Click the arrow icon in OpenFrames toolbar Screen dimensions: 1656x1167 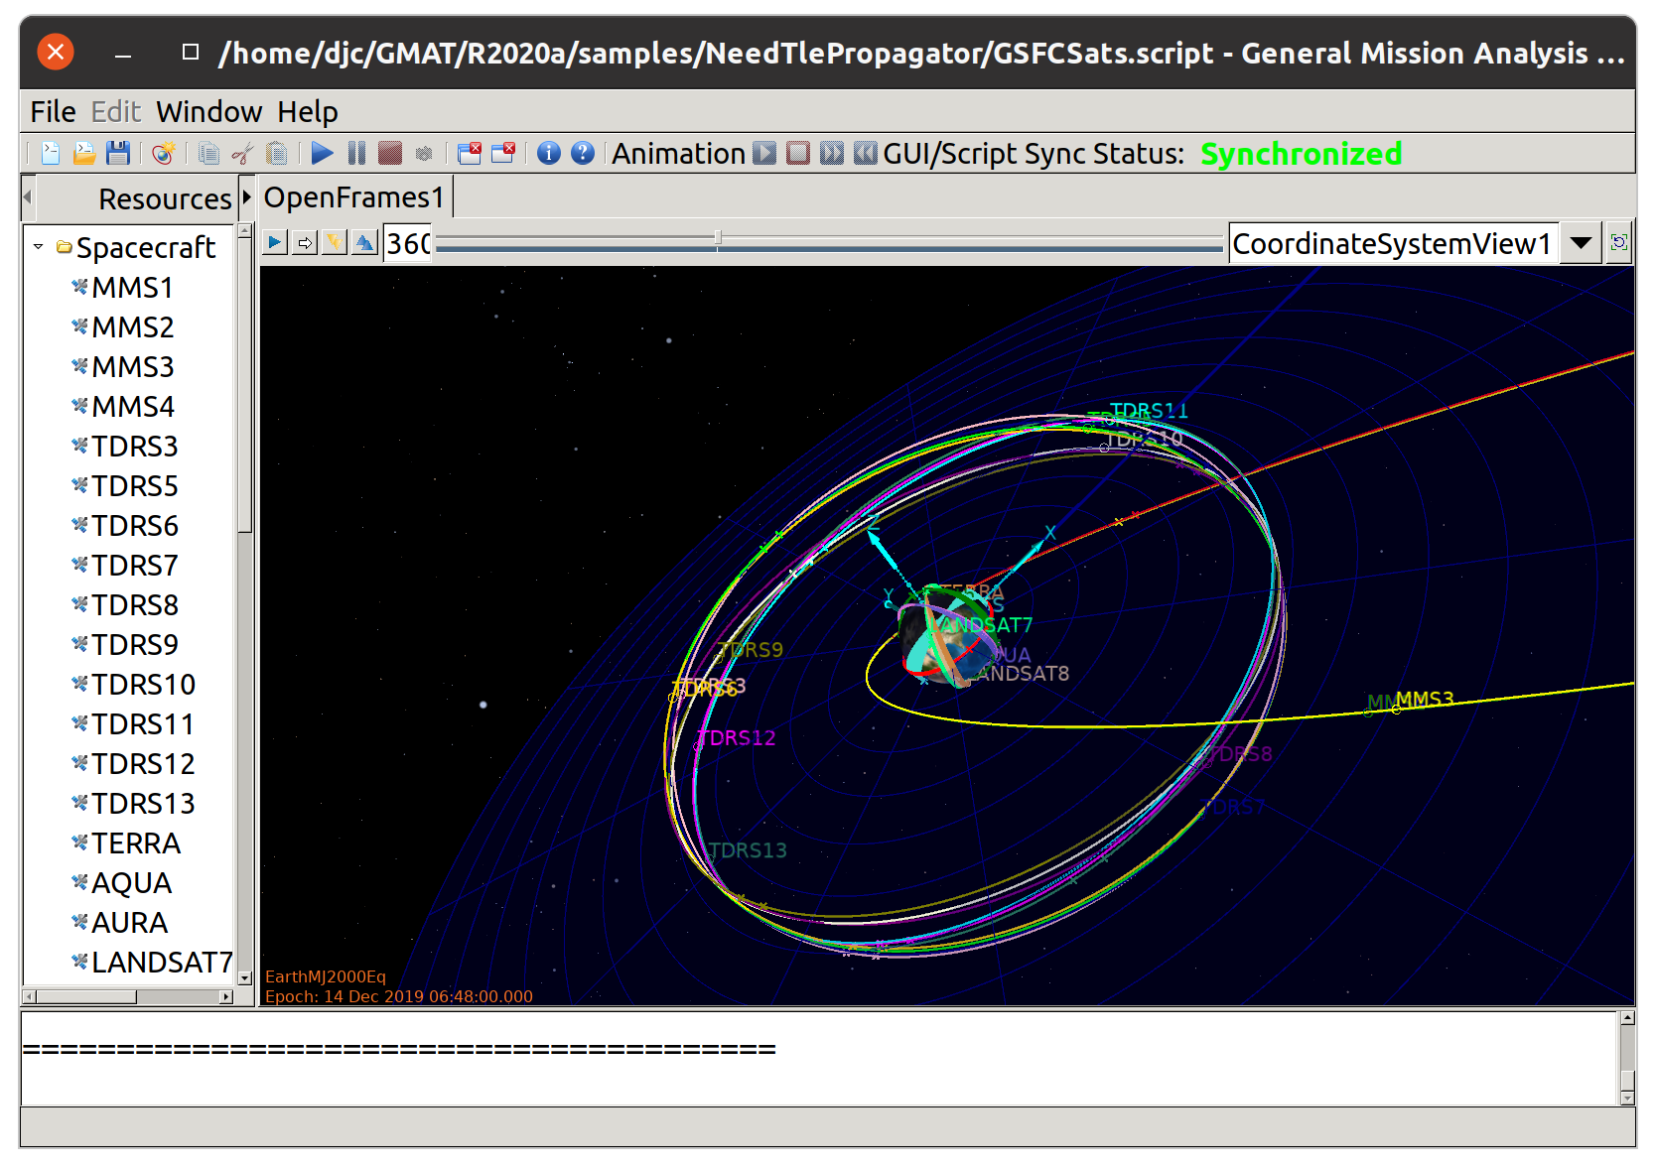point(305,242)
